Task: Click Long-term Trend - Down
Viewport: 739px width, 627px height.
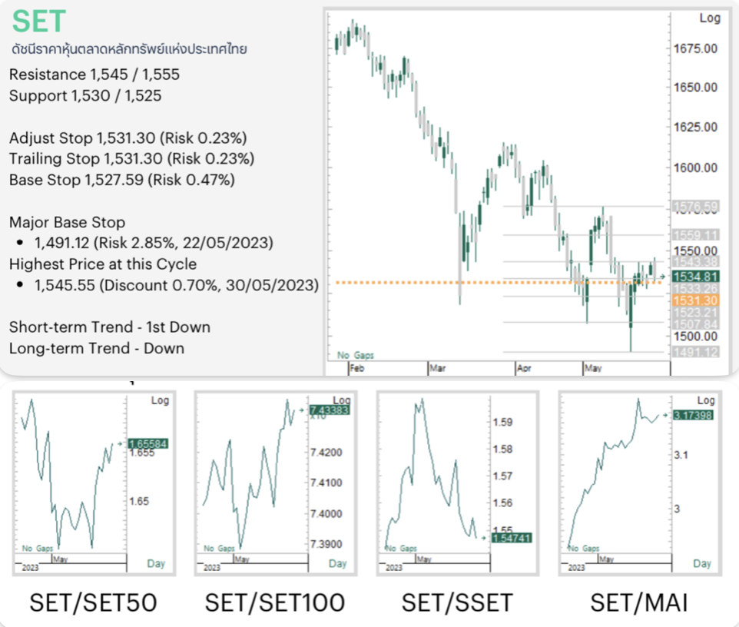Action: (x=97, y=348)
